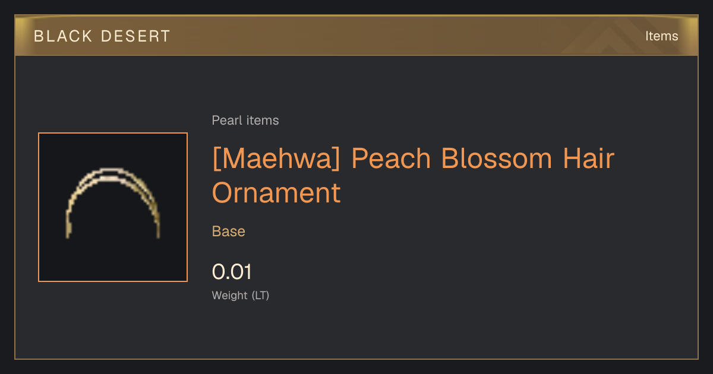Click the word Ornament on the title's second line
Image resolution: width=713 pixels, height=374 pixels.
point(276,193)
